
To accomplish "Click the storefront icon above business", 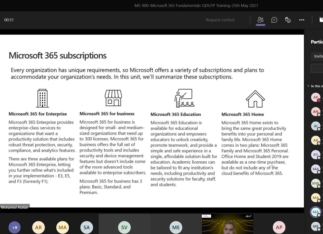I will (x=113, y=98).
